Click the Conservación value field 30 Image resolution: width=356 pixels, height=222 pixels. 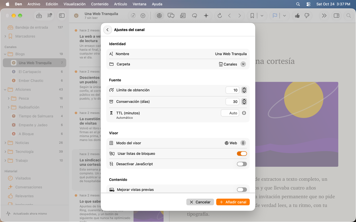[233, 102]
